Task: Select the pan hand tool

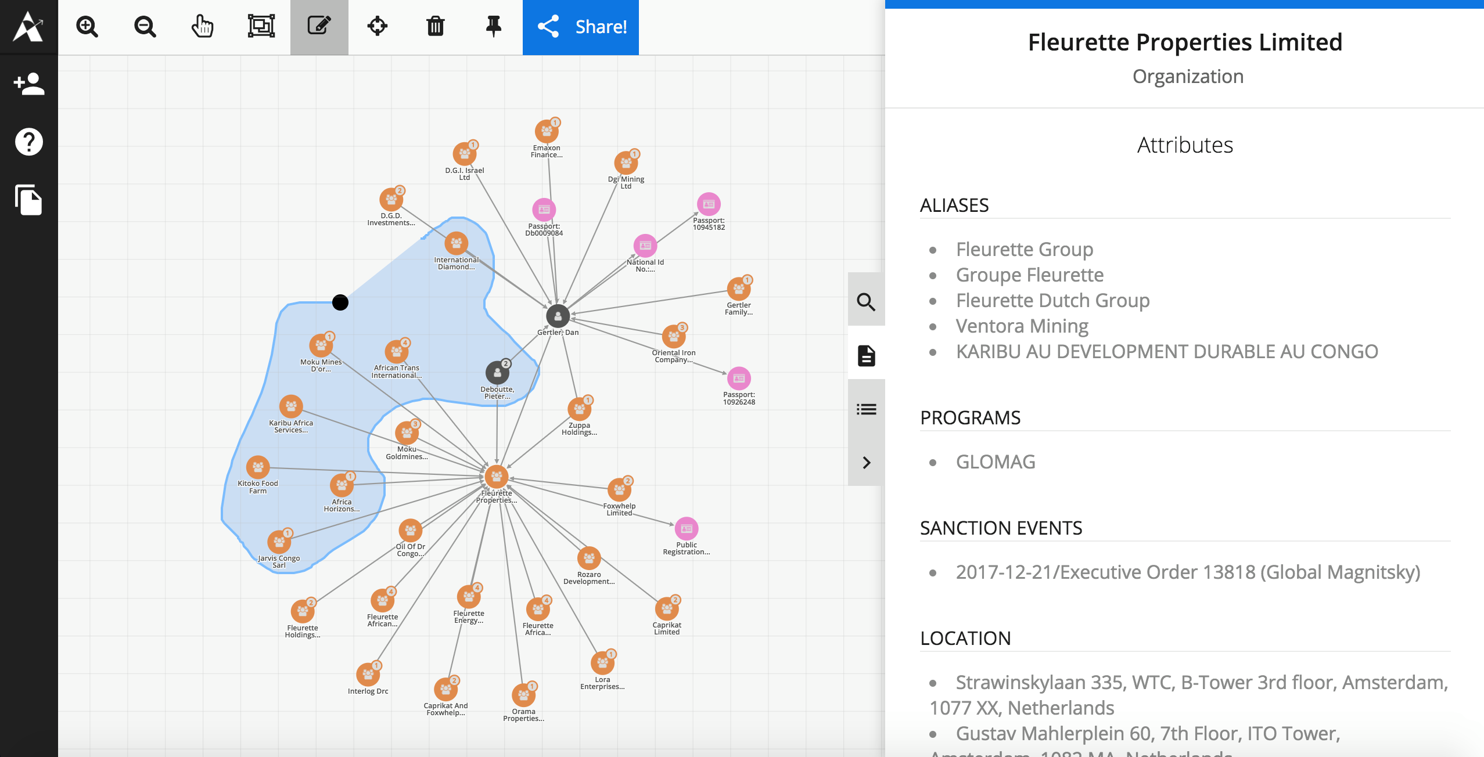Action: click(x=203, y=27)
